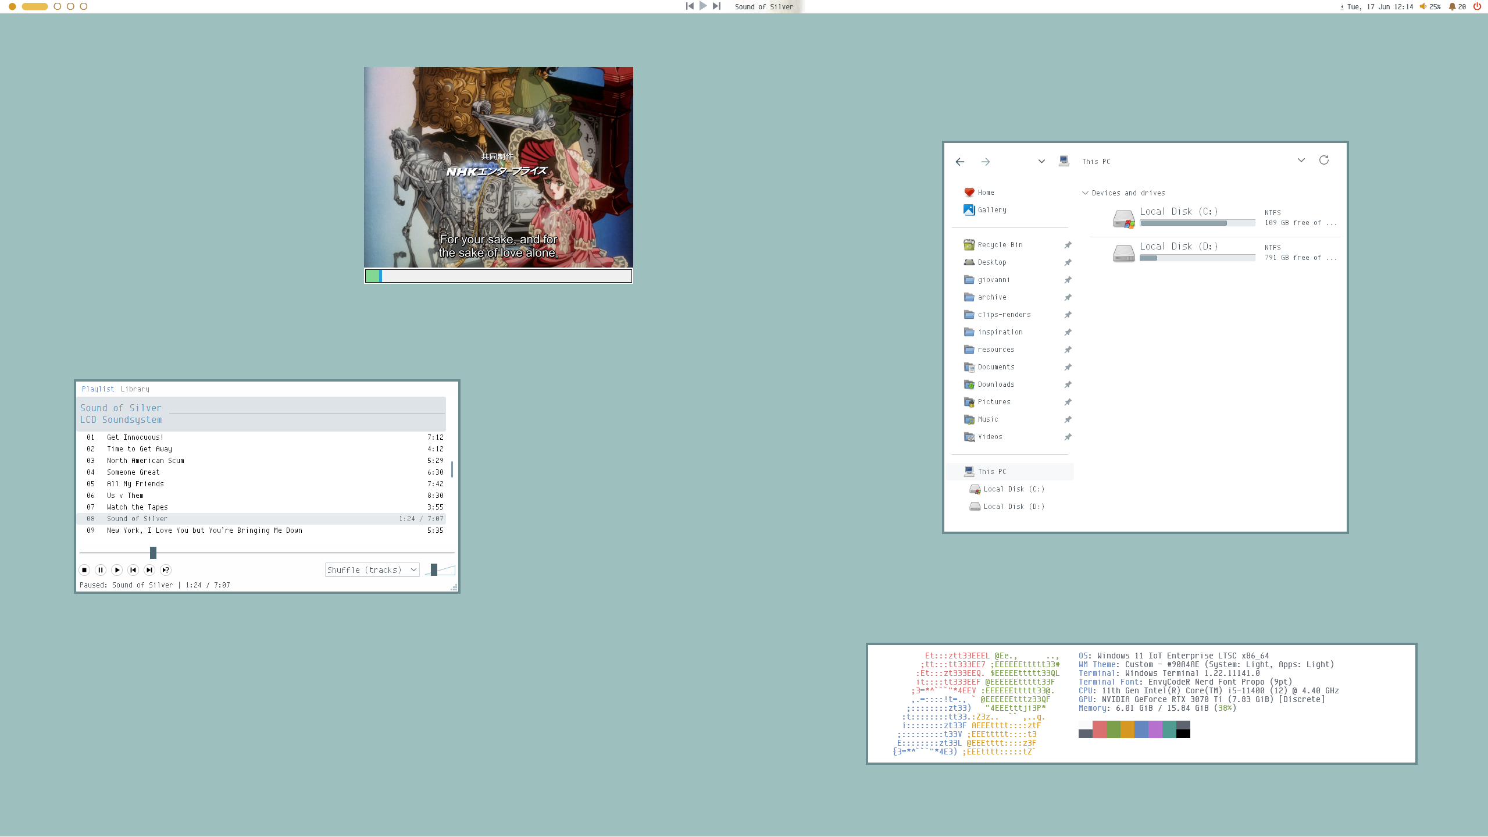
Task: Open the Shuffle (tracks) playback order dropdown
Action: 372,570
